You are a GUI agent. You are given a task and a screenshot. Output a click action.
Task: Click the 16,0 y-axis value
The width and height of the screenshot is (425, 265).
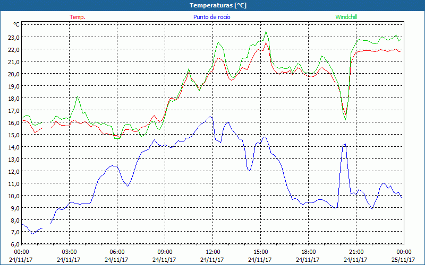tap(14, 122)
